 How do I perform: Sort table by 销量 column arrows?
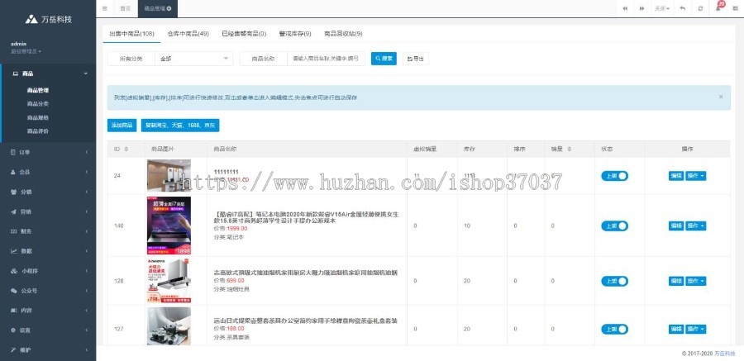click(x=569, y=149)
